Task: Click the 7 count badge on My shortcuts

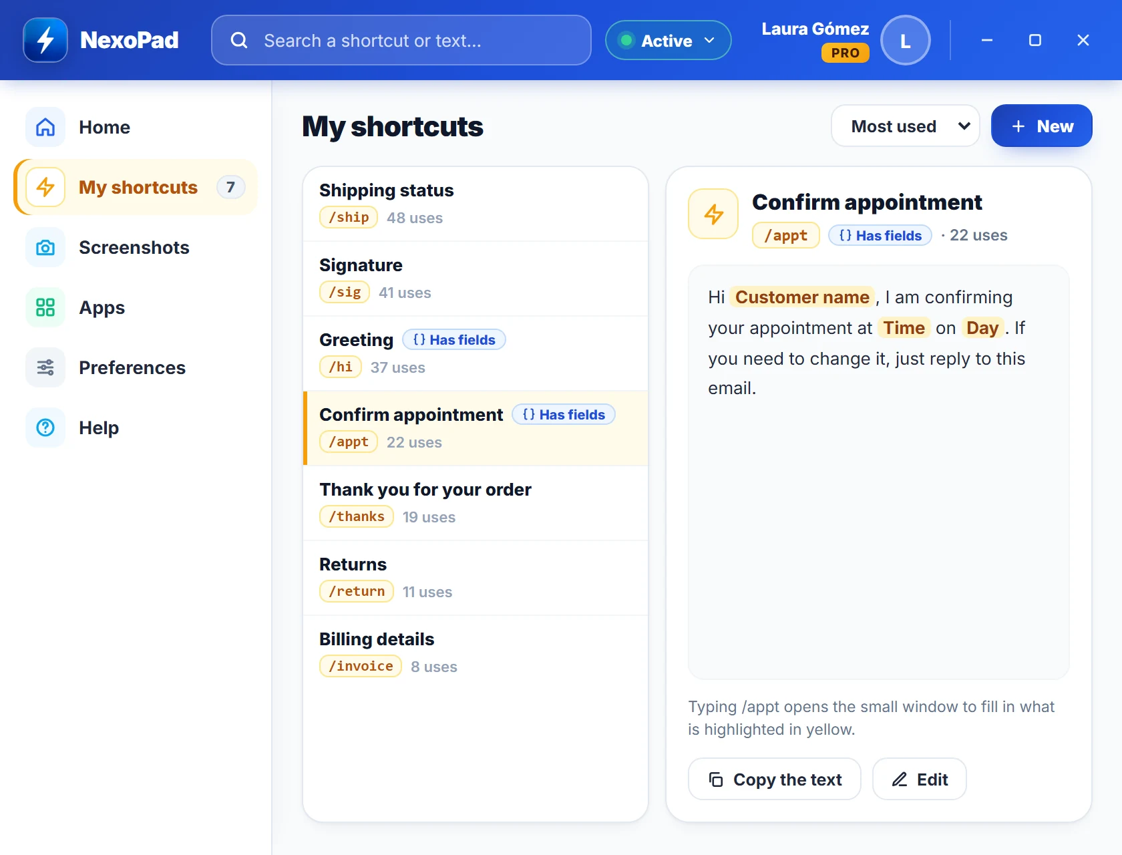Action: 230,187
